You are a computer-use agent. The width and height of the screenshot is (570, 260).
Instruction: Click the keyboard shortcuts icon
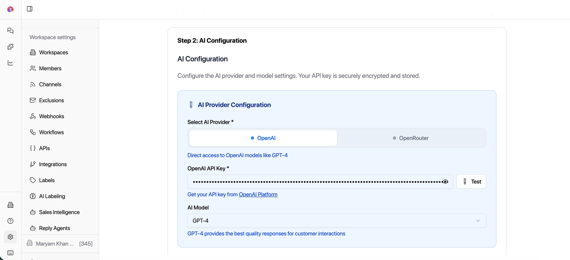pyautogui.click(x=10, y=253)
